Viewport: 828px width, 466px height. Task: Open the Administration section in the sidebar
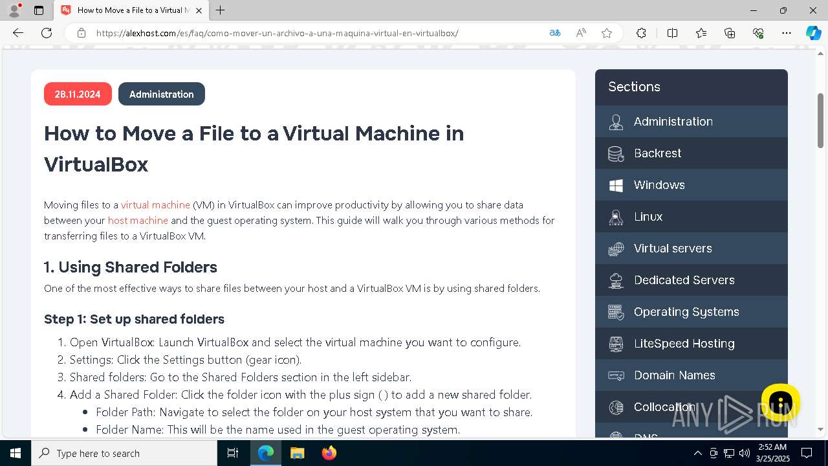point(692,121)
